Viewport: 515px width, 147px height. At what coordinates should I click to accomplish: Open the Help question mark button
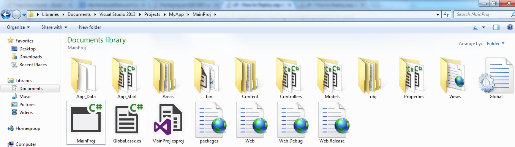click(510, 27)
